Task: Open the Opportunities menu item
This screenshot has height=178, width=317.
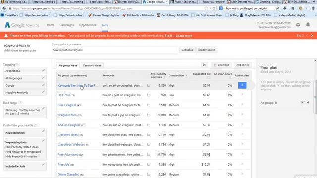Action: [88, 25]
